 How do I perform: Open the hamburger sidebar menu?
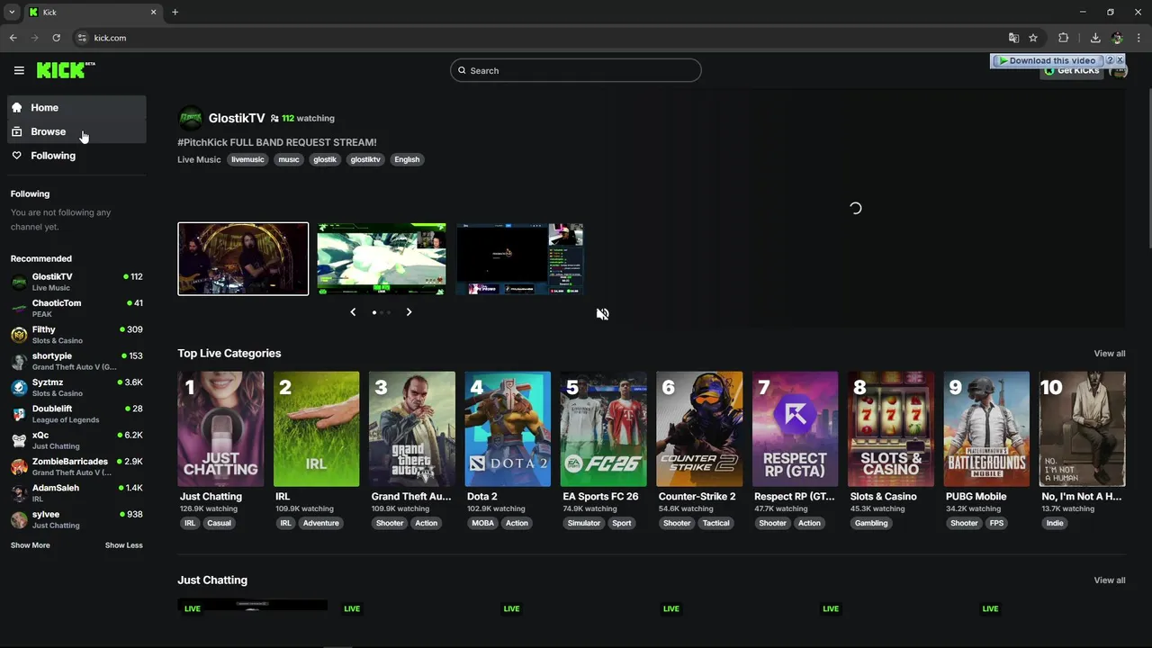19,70
